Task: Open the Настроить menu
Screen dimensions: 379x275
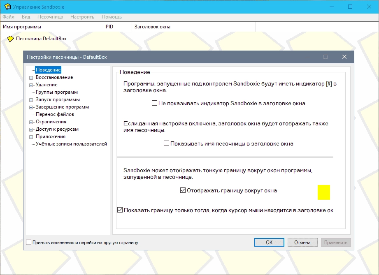Action: tap(82, 17)
